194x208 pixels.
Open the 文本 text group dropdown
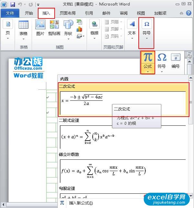132,29
